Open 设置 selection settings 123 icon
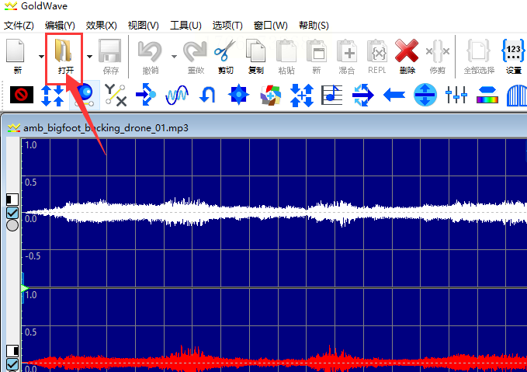This screenshot has height=372, width=527. tap(513, 50)
